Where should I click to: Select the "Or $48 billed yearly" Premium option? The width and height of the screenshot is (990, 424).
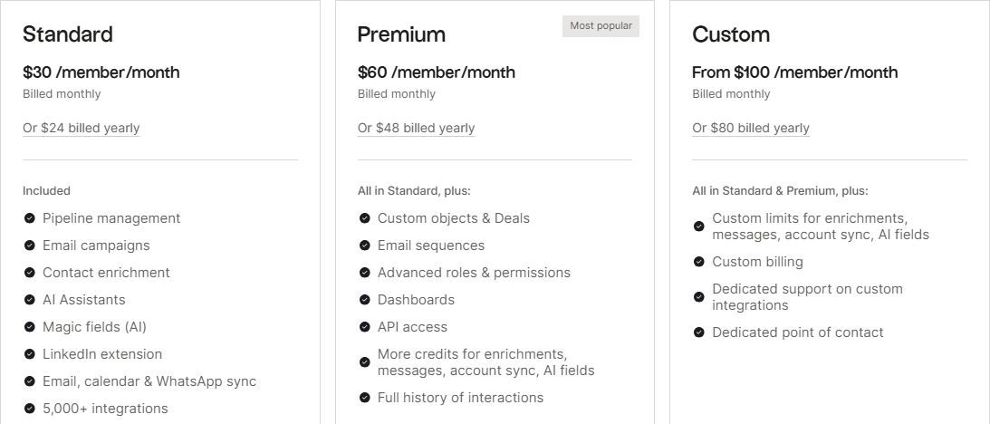click(x=416, y=129)
